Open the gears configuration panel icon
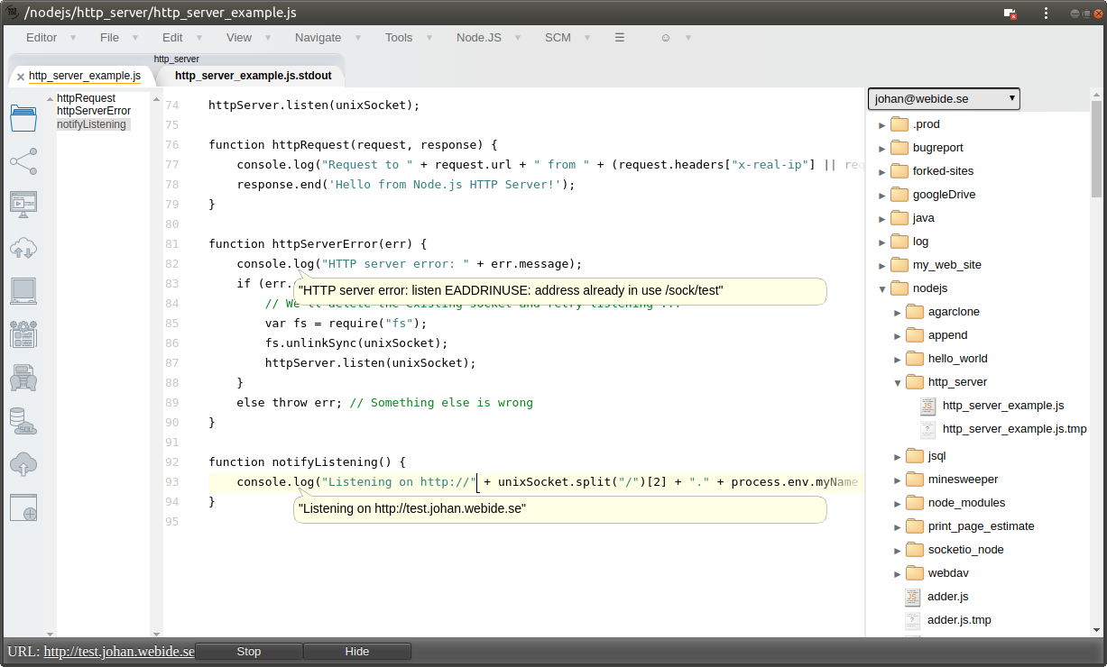The height and width of the screenshot is (667, 1107). coord(23,334)
